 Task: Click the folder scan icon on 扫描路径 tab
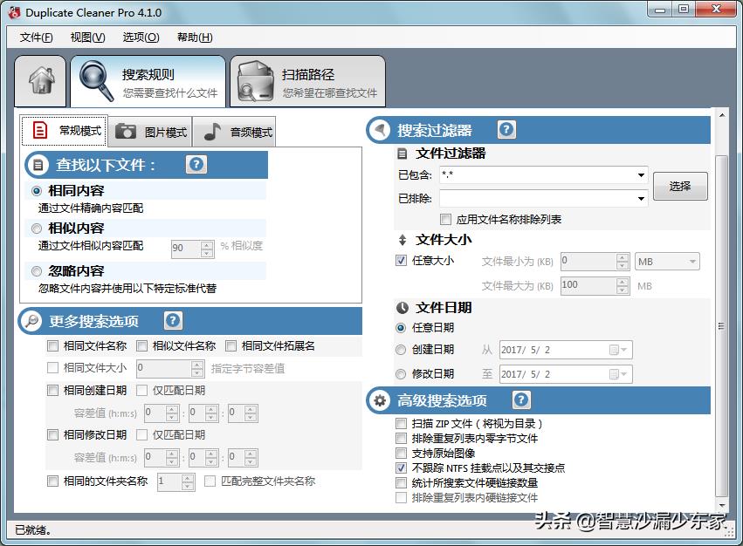pyautogui.click(x=256, y=81)
